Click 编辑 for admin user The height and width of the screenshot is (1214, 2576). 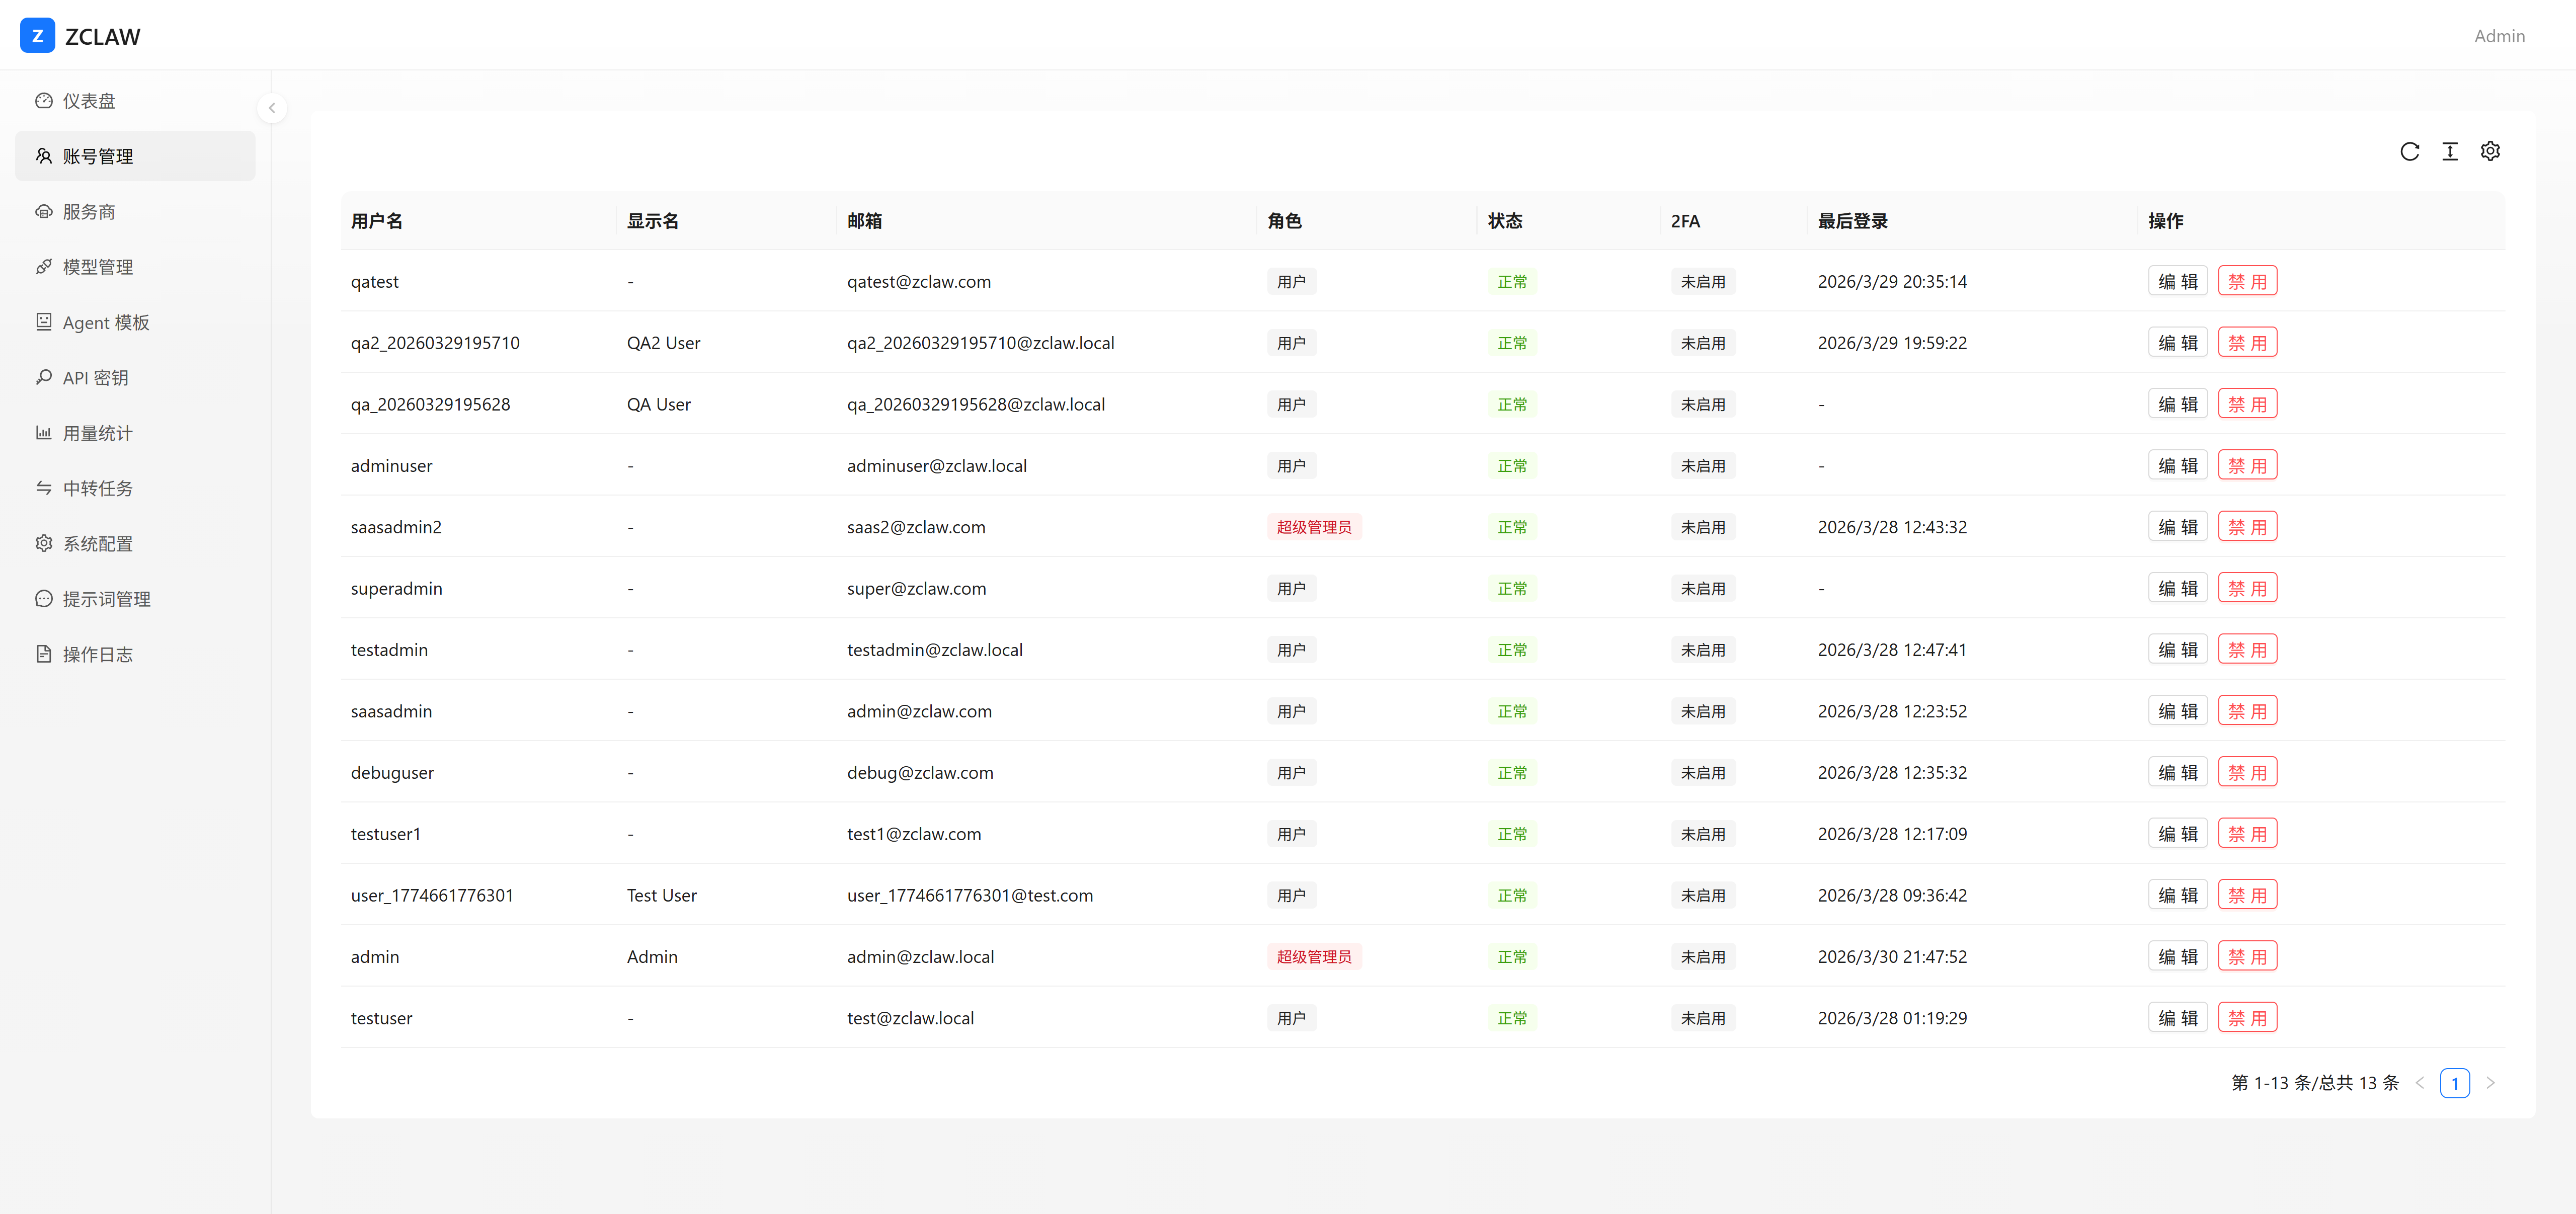coord(2177,956)
